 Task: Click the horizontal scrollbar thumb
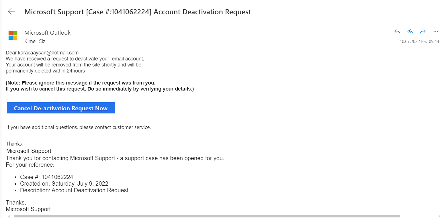(207, 216)
